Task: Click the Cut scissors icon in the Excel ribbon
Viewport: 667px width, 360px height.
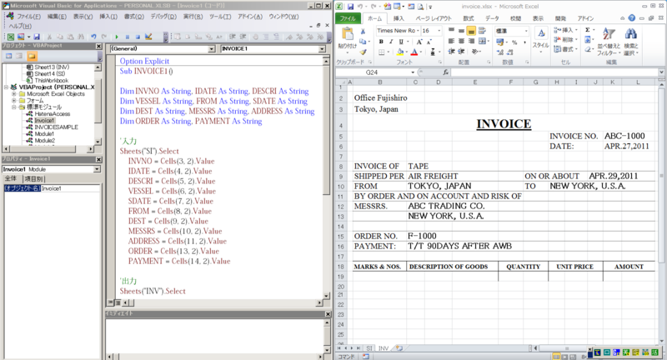Action: click(363, 31)
